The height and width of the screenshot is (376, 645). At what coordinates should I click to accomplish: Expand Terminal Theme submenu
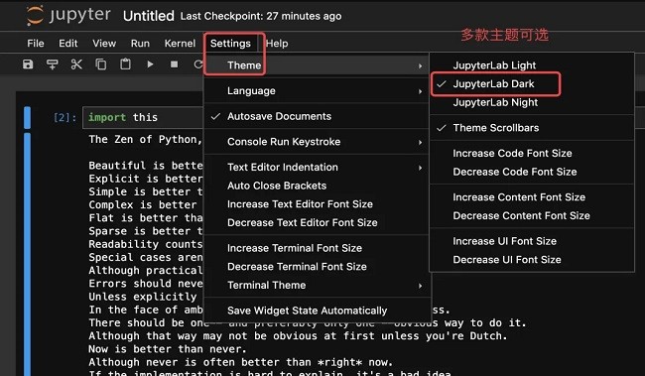(317, 285)
